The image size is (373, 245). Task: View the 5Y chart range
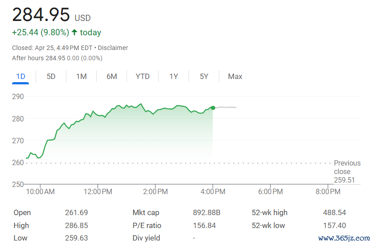click(x=204, y=76)
